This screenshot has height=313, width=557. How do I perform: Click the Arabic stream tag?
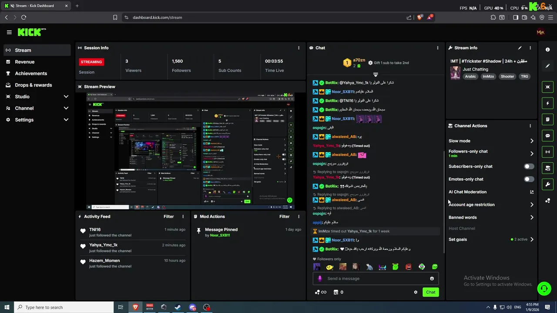[470, 77]
